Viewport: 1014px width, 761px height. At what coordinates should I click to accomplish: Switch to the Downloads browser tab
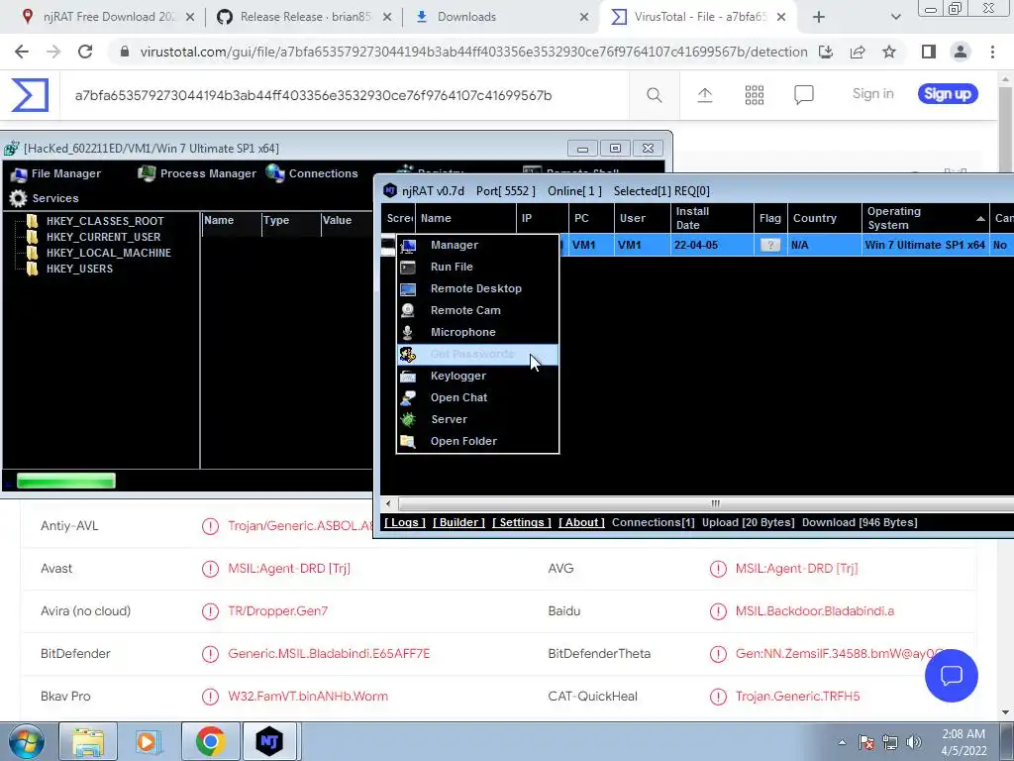point(501,17)
